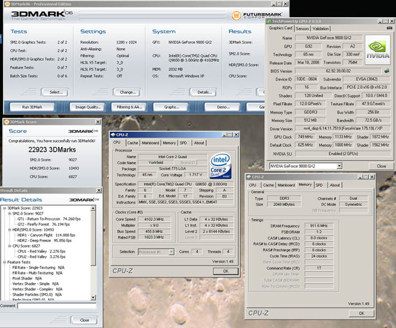396x328 pixels.
Task: Collapse the SM2.0 Score: 9027 node
Action: (x=9, y=213)
